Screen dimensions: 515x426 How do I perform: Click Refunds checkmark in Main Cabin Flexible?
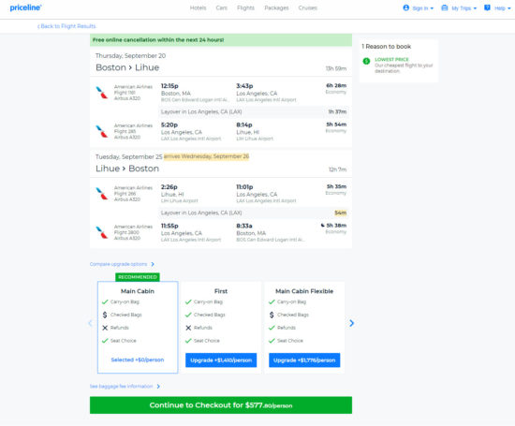[272, 328]
